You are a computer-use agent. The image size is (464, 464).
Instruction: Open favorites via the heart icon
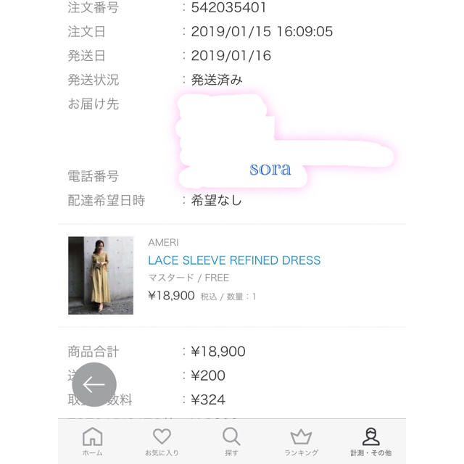coord(162,436)
